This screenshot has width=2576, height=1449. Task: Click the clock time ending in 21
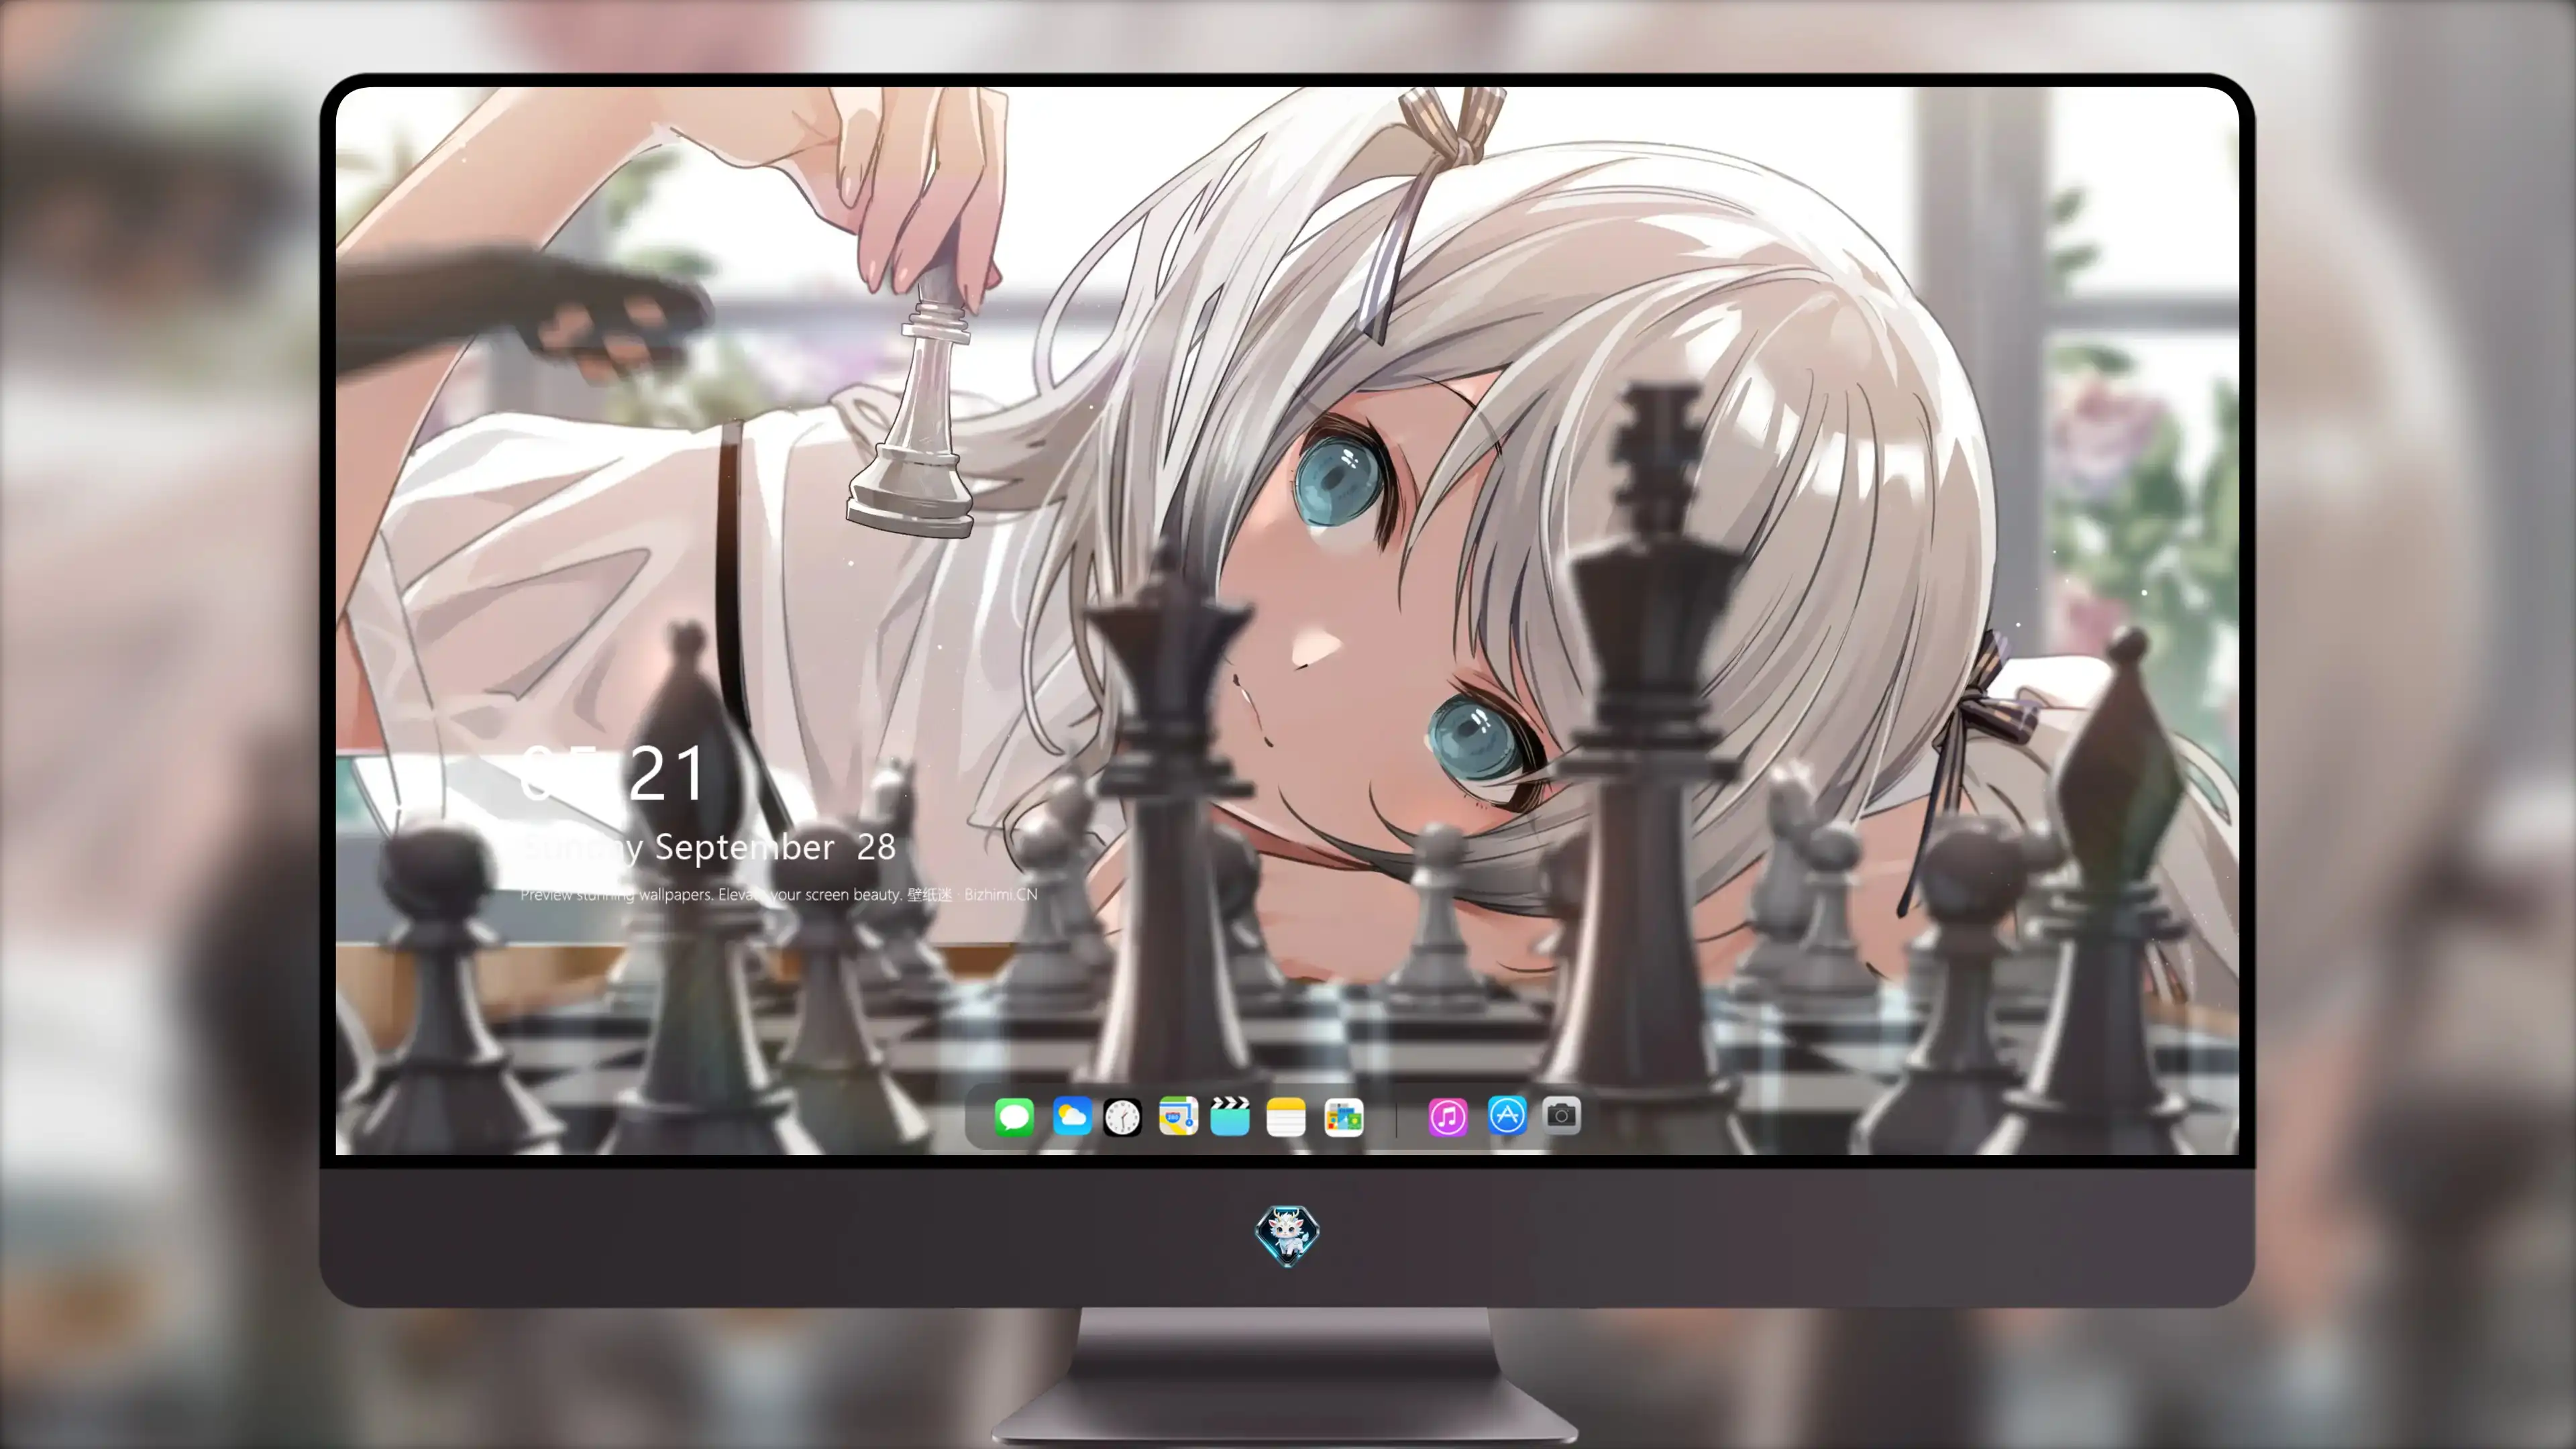pos(612,773)
